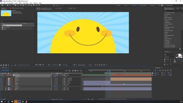Click the timeline zoom slider at bottom
This screenshot has width=183, height=103.
88,99
